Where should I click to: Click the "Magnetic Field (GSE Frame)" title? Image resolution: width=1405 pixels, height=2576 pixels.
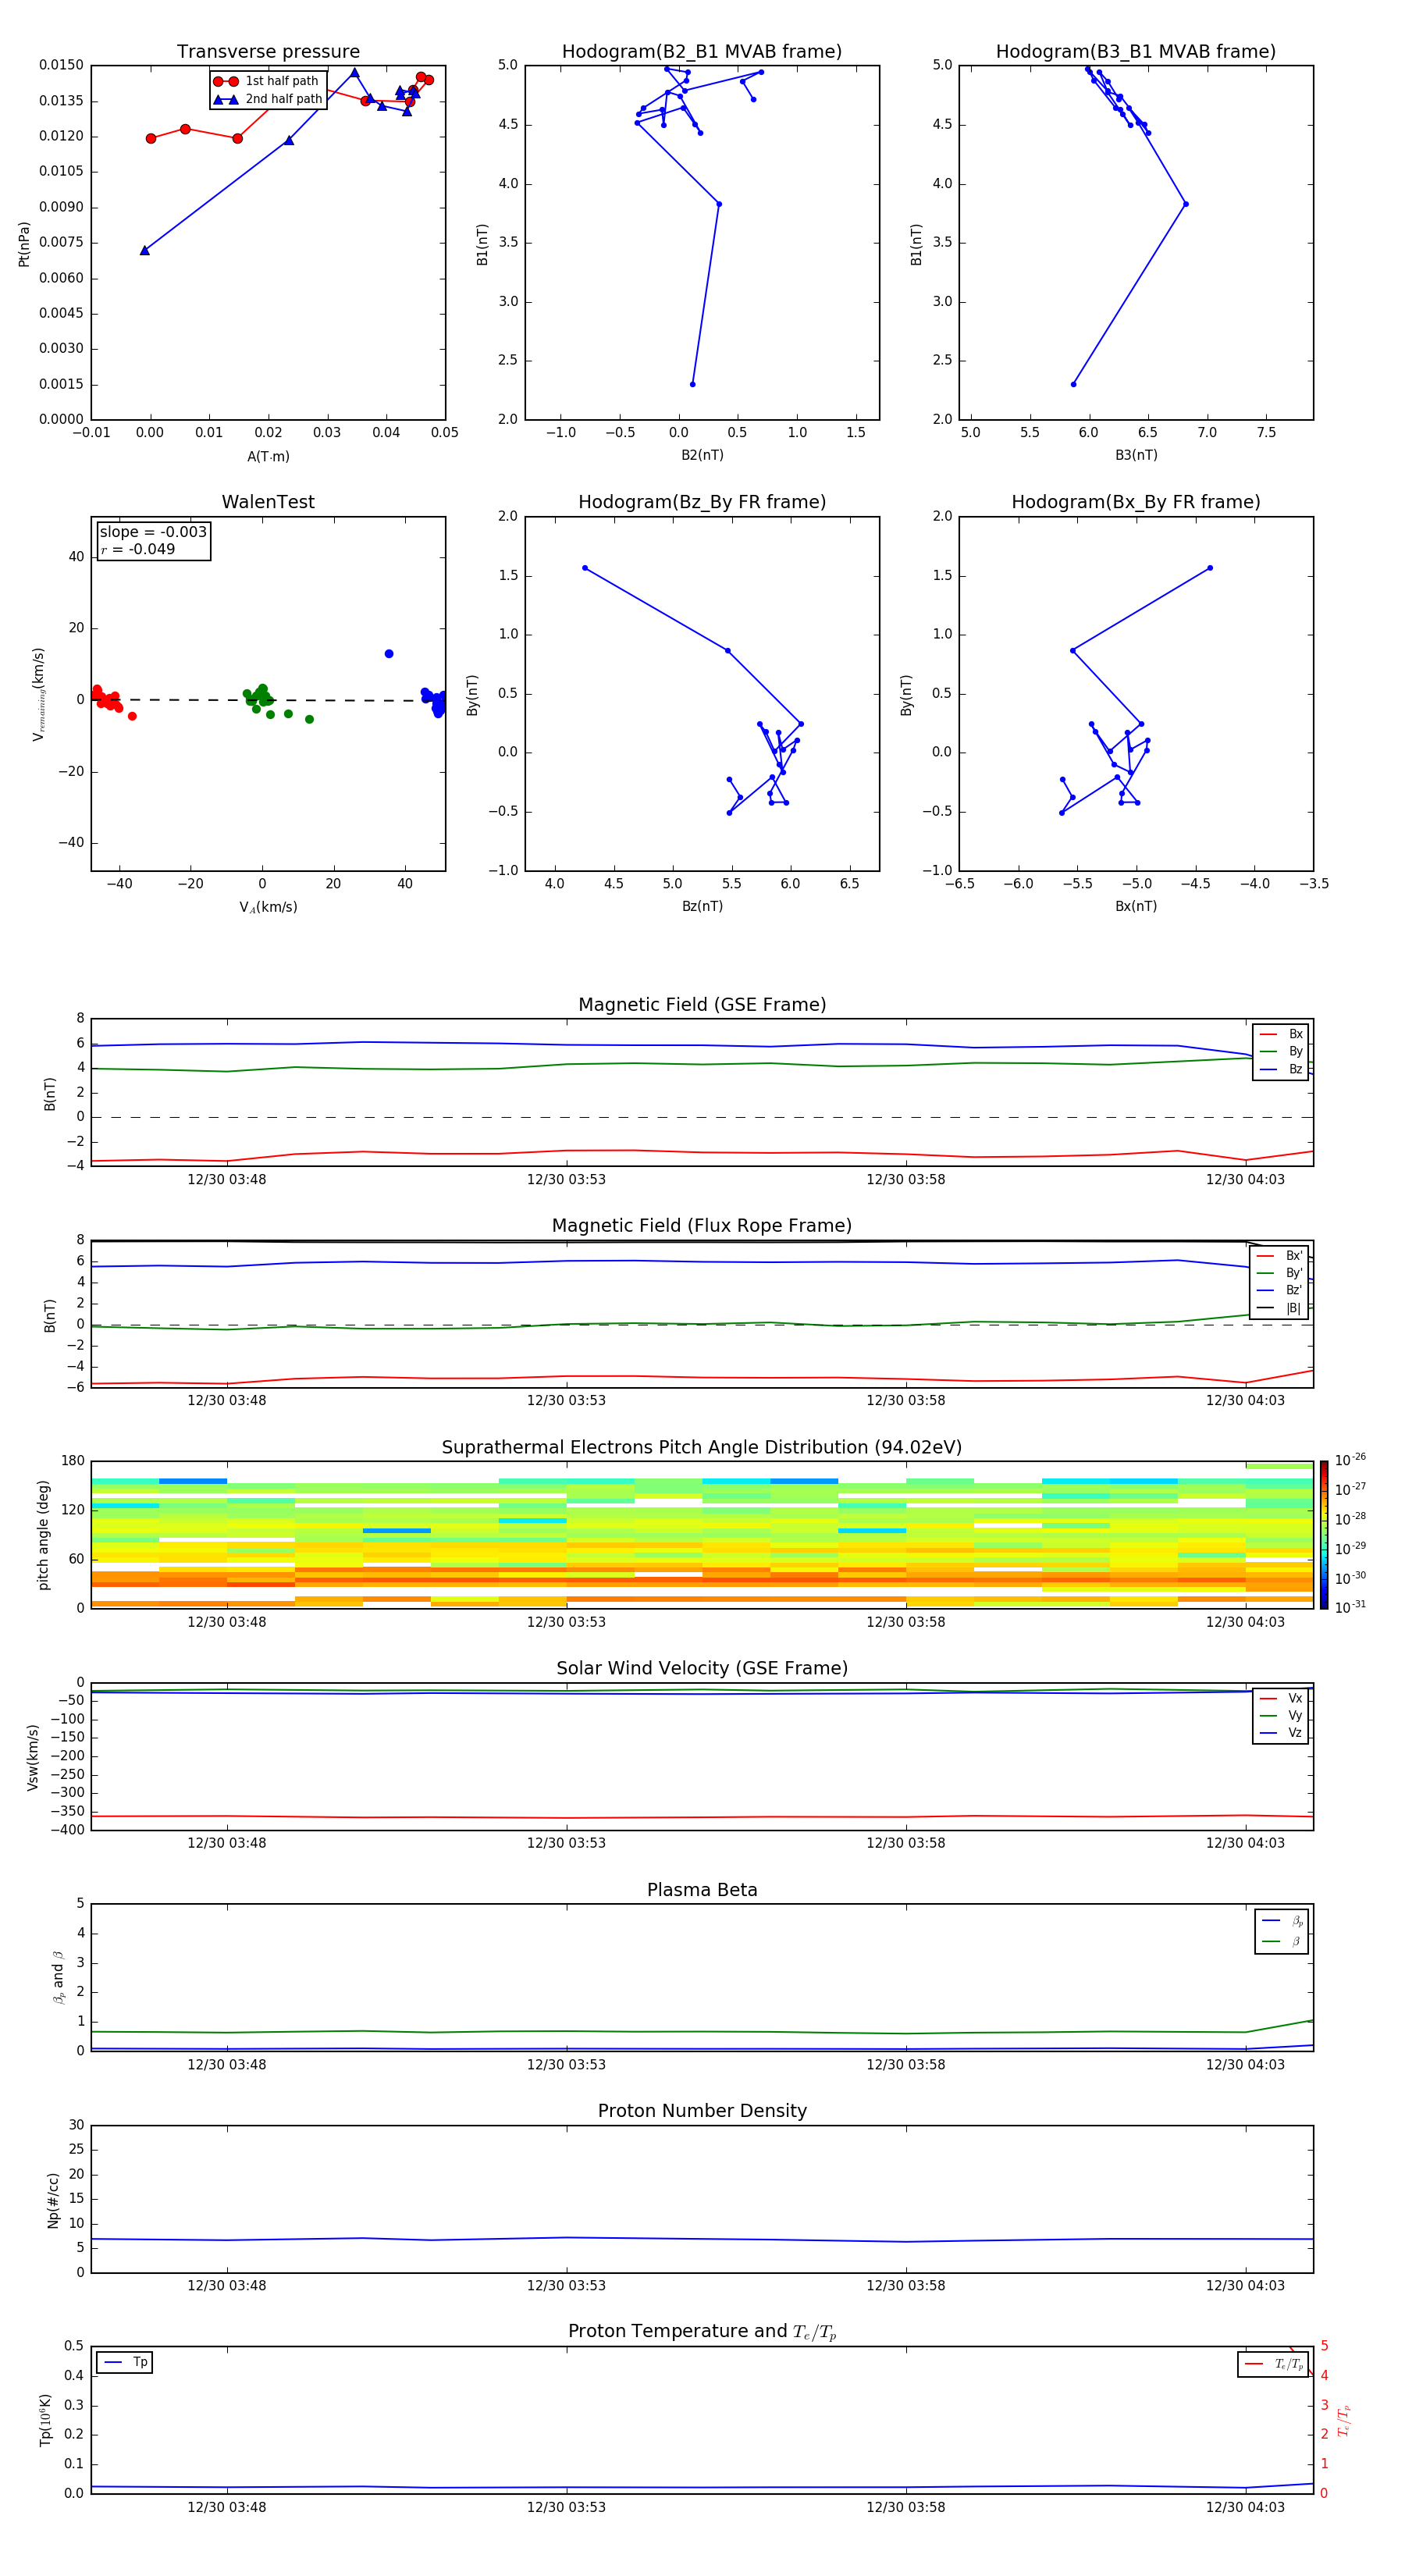(702, 1005)
